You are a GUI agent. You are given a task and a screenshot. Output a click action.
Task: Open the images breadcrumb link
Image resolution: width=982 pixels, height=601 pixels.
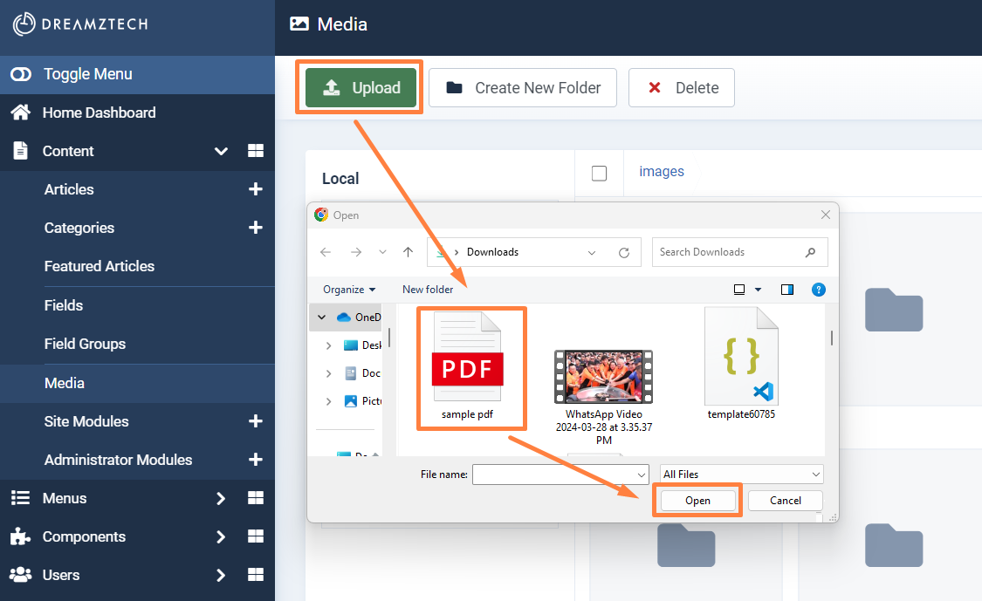[662, 172]
